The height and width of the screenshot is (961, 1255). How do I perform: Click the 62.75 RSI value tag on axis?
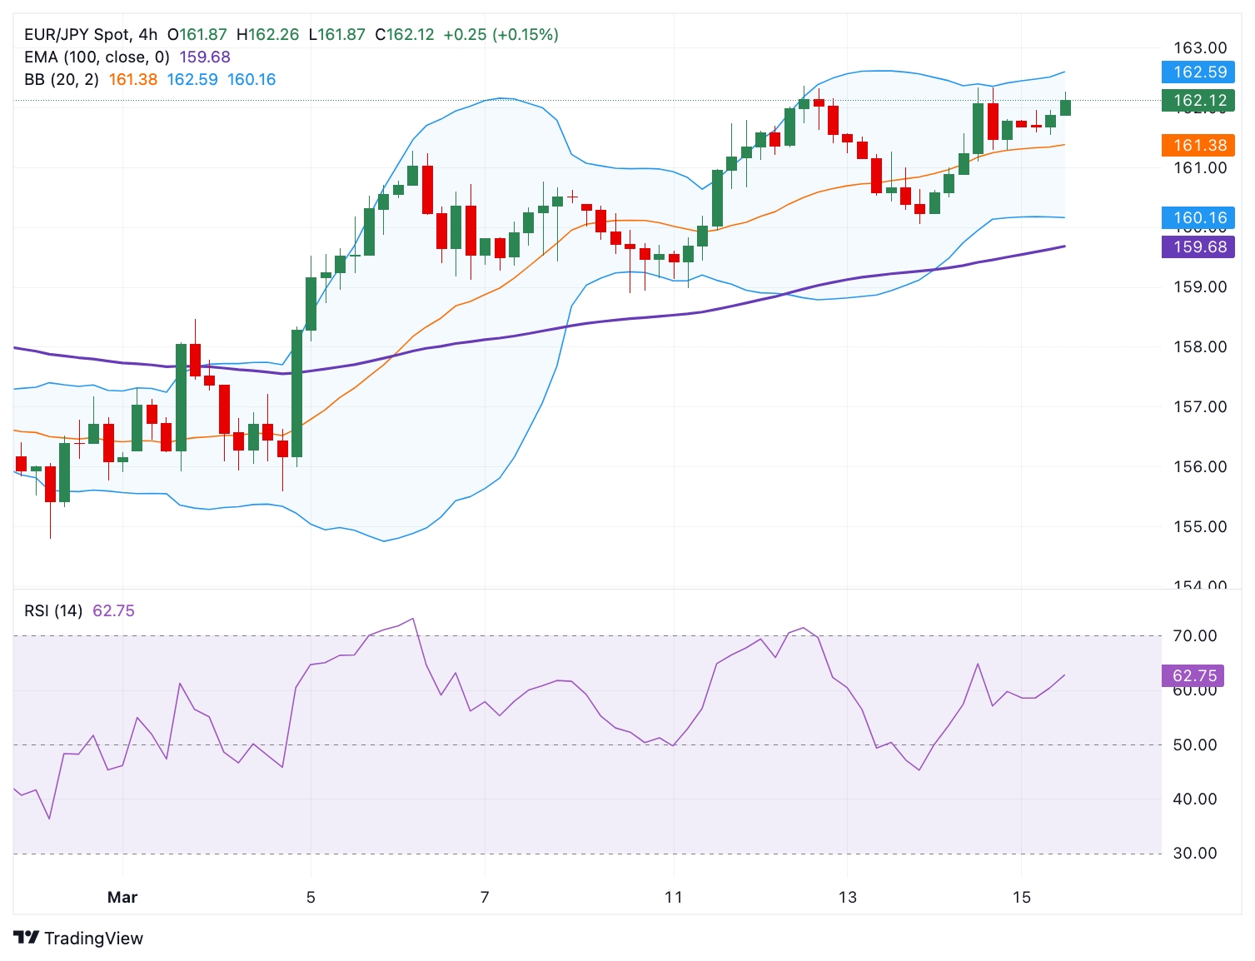pyautogui.click(x=1194, y=676)
